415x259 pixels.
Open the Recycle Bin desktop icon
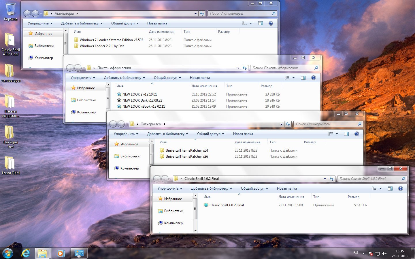(11, 12)
